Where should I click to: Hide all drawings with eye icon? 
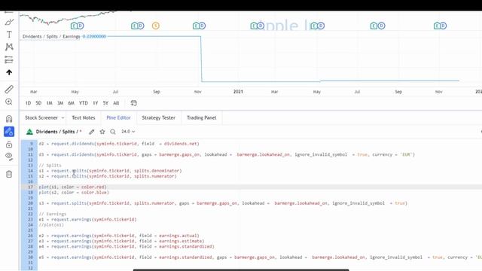pyautogui.click(x=9, y=156)
